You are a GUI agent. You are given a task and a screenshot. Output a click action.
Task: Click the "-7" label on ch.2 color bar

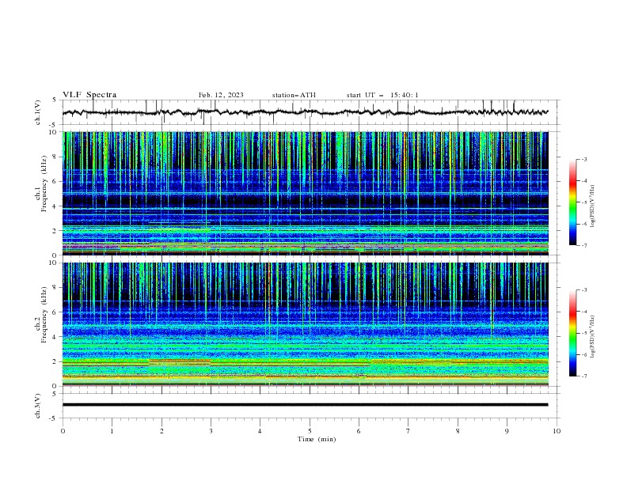pos(583,376)
